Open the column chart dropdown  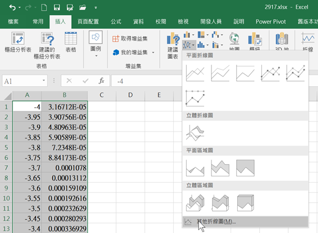click(x=189, y=35)
